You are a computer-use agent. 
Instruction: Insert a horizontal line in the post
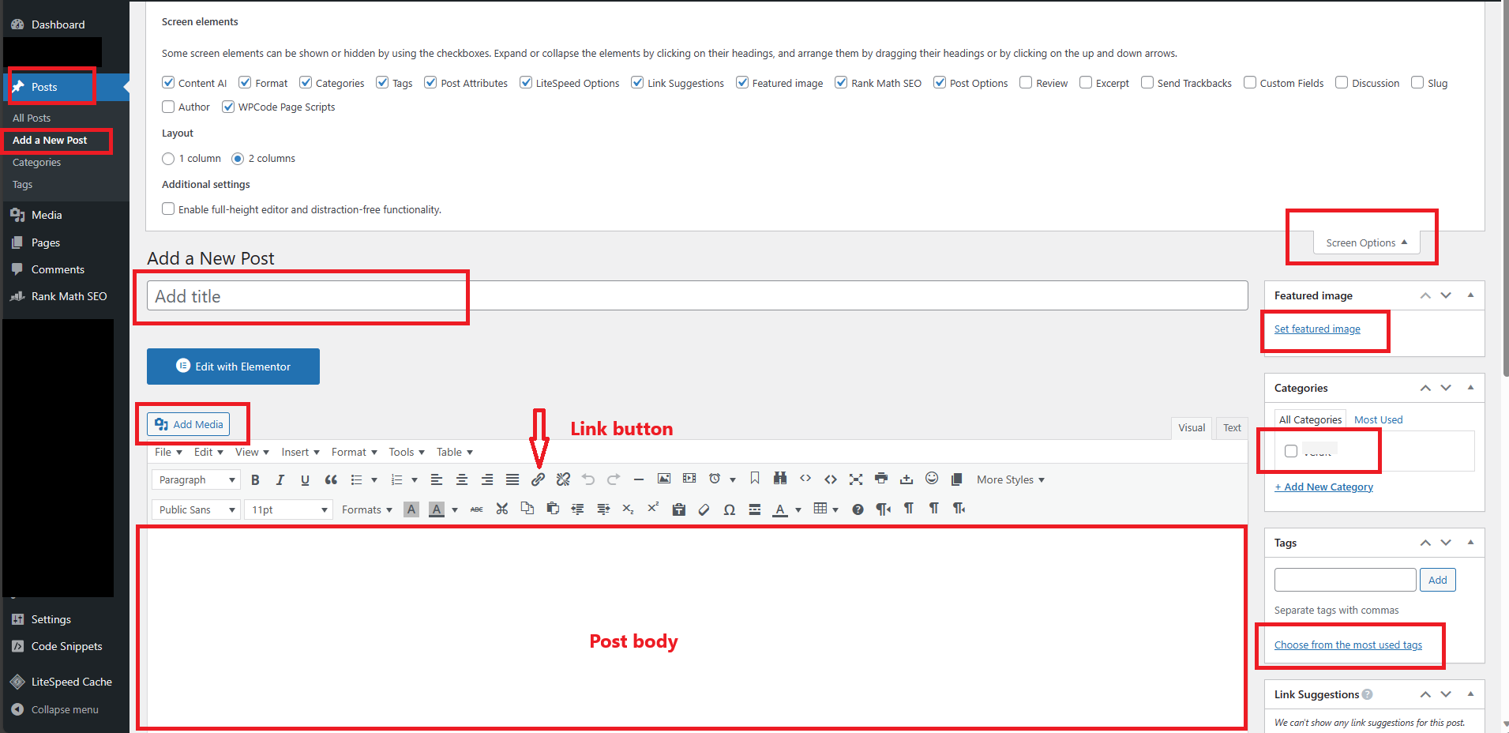(639, 479)
